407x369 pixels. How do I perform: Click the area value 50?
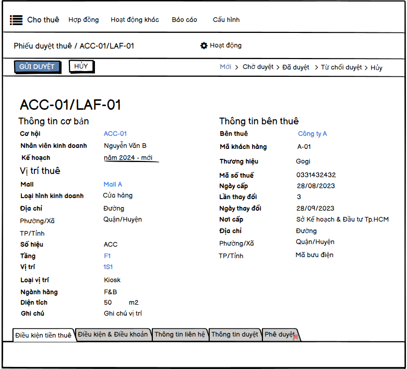click(x=107, y=303)
